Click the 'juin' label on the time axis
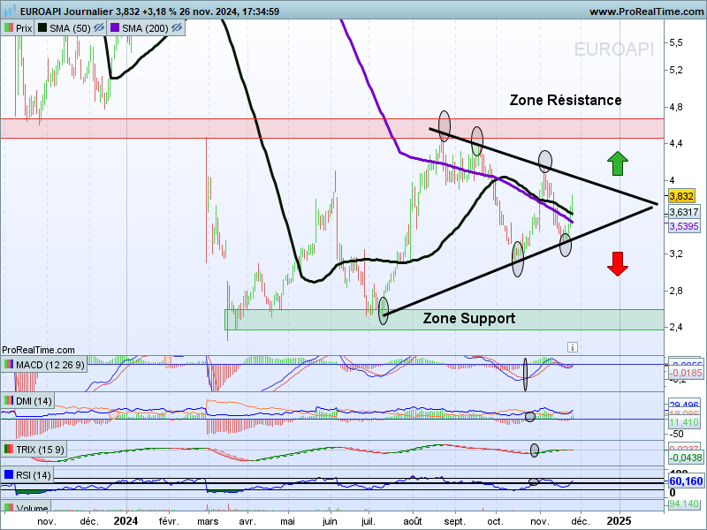 (x=330, y=521)
